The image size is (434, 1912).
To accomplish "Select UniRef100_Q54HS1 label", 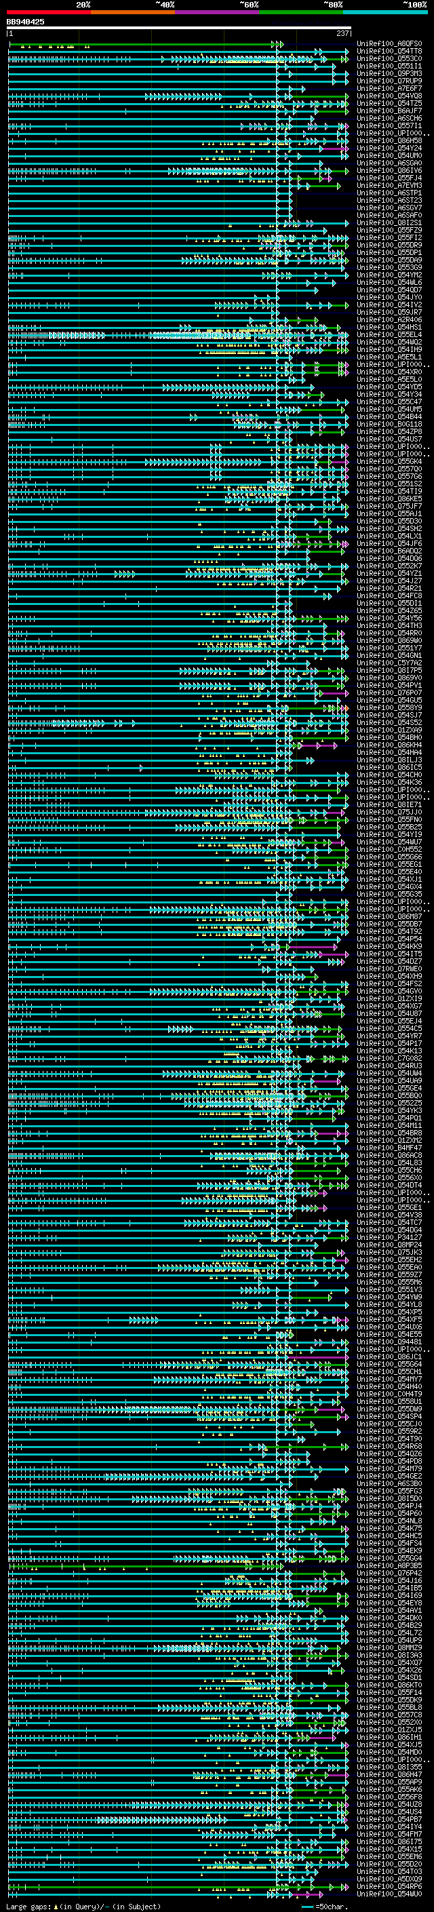I will coord(389,327).
